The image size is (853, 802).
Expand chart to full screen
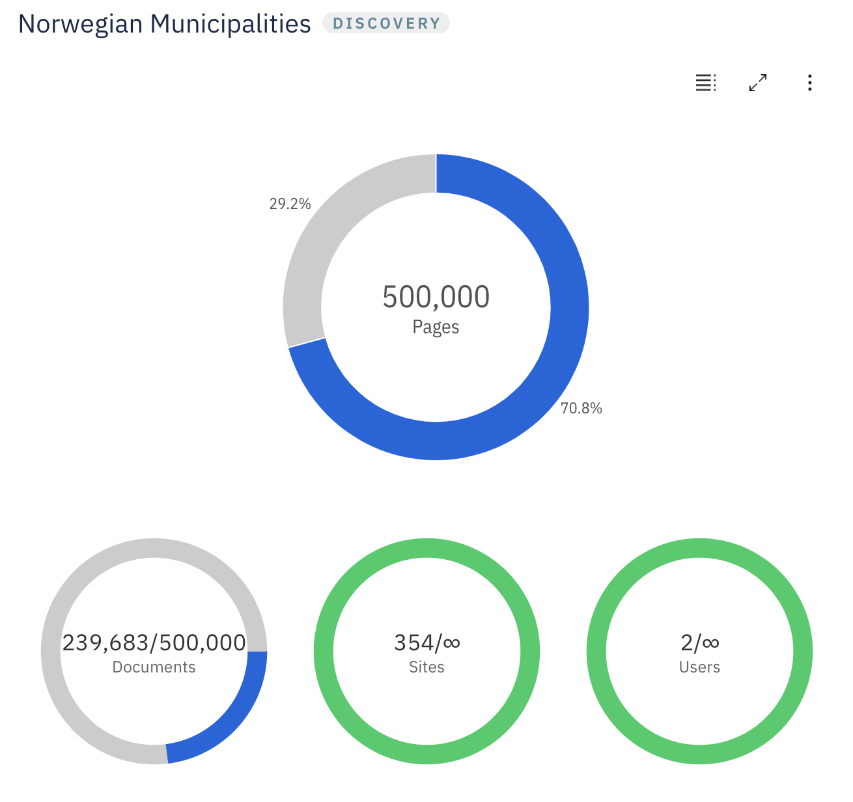[758, 83]
